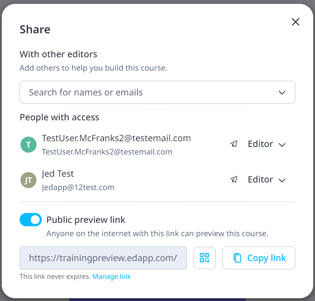This screenshot has width=315, height=301.
Task: Click the Public preview link label
Action: coord(86,219)
